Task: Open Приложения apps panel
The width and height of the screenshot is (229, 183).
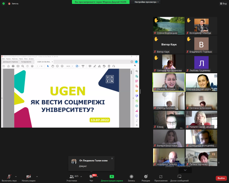Action: pos(161,178)
